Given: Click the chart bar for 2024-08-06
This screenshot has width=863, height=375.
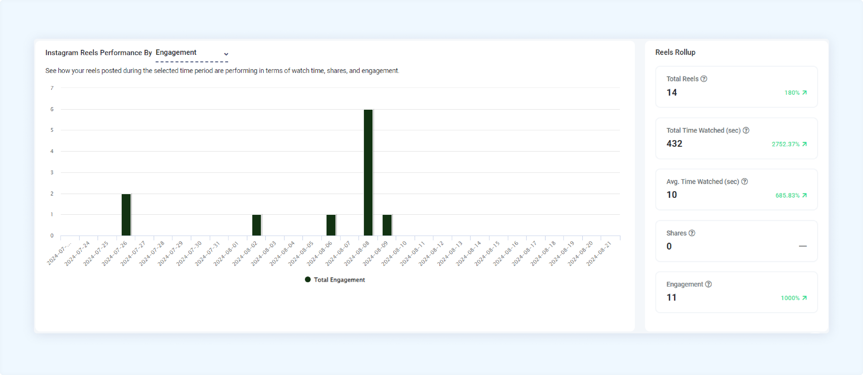Looking at the screenshot, I should point(331,225).
